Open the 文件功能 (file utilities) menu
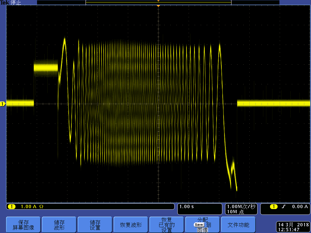The height and width of the screenshot is (233, 311). click(238, 225)
